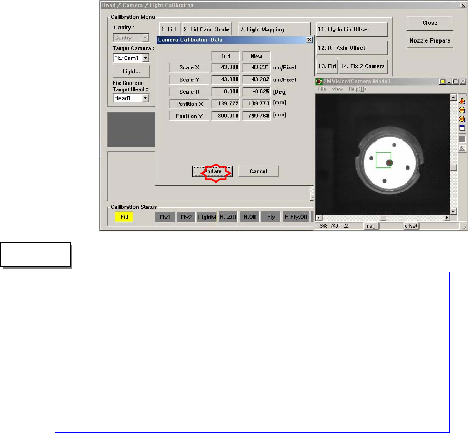
Task: Zoom out with SMVision minus magnifier
Action: point(462,110)
